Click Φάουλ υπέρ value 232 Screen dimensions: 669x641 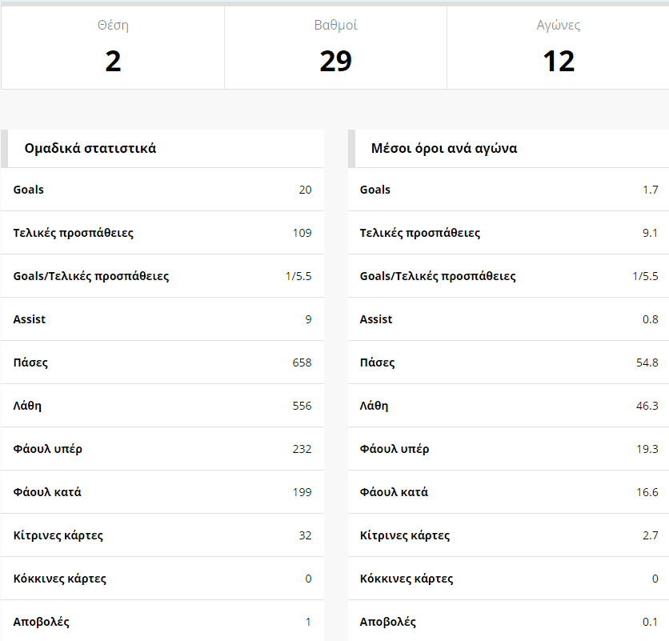[302, 449]
